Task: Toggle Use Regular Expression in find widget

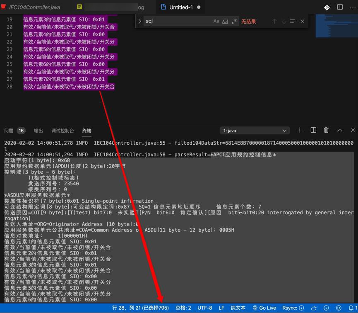Action: 234,21
